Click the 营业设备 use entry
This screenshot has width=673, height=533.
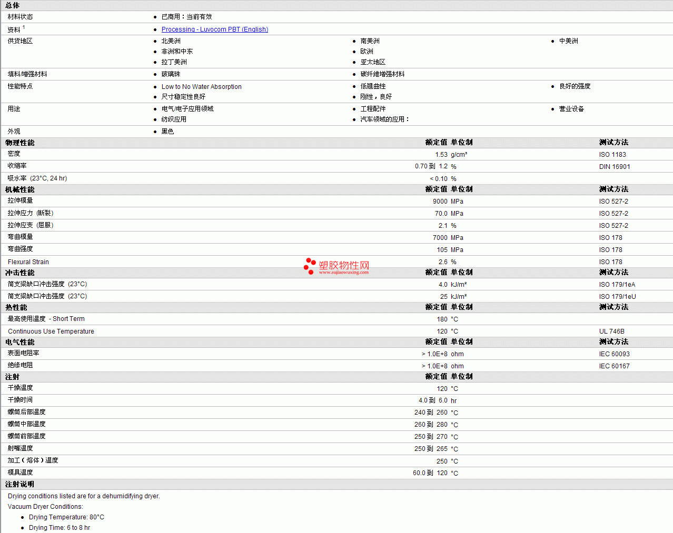(x=572, y=109)
